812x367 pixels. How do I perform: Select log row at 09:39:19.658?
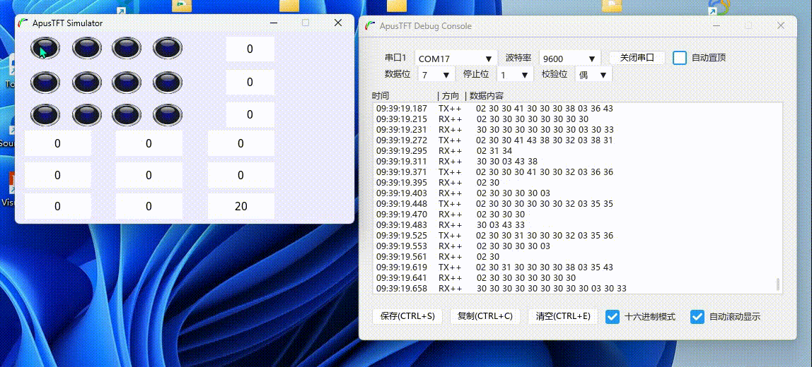[574, 289]
